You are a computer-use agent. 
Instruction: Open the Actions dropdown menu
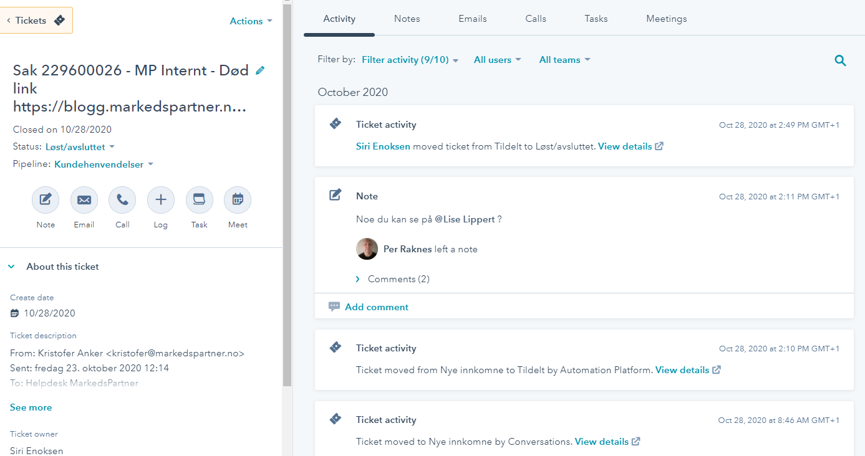coord(251,21)
